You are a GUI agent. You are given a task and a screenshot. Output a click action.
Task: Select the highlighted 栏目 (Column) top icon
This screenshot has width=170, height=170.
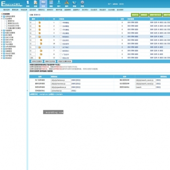43,4
